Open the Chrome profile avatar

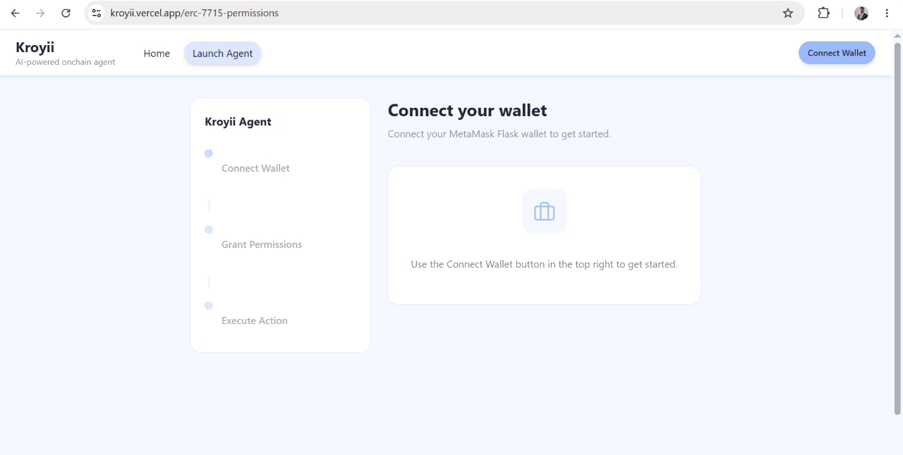click(x=861, y=13)
